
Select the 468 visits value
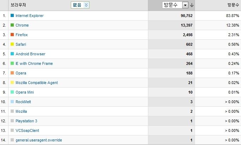pos(189,54)
